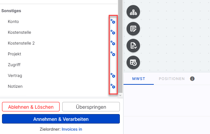Viewport: 210px width, 134px height.
Task: Switch to the MWST tab
Action: pyautogui.click(x=139, y=79)
